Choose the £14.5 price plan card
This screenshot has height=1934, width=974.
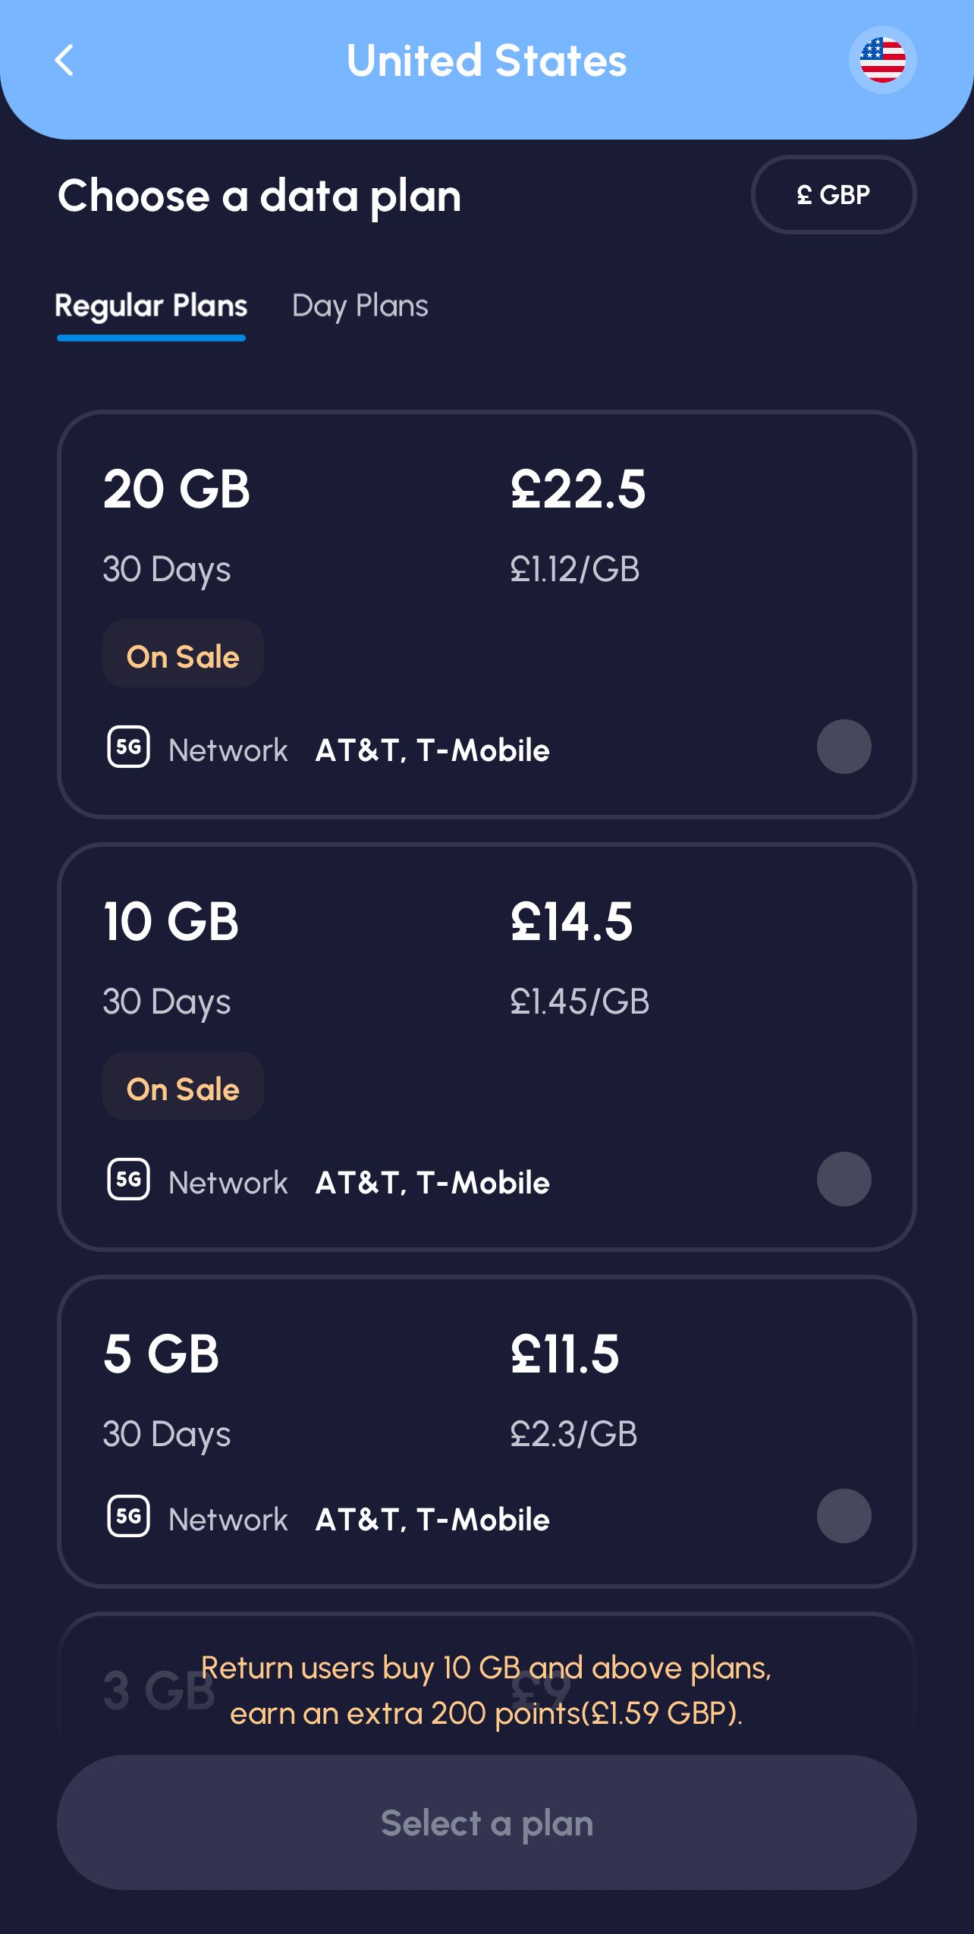[571, 922]
